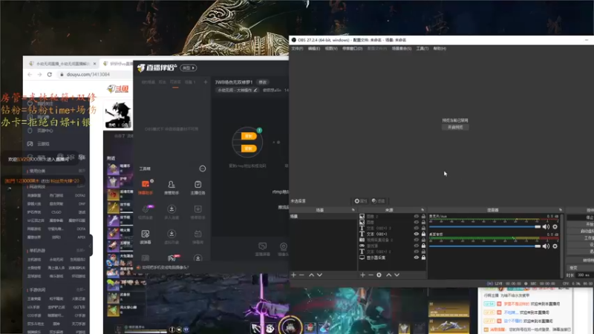Open the 滤镜 filters button in OBS
This screenshot has height=334, width=594.
coord(378,201)
